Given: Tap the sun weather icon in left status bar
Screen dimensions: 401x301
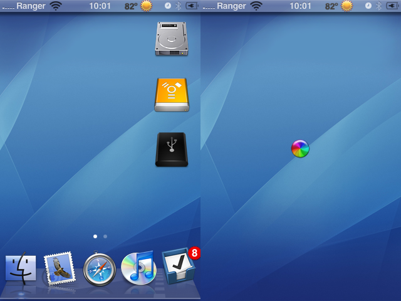Looking at the screenshot, I should click(x=146, y=6).
